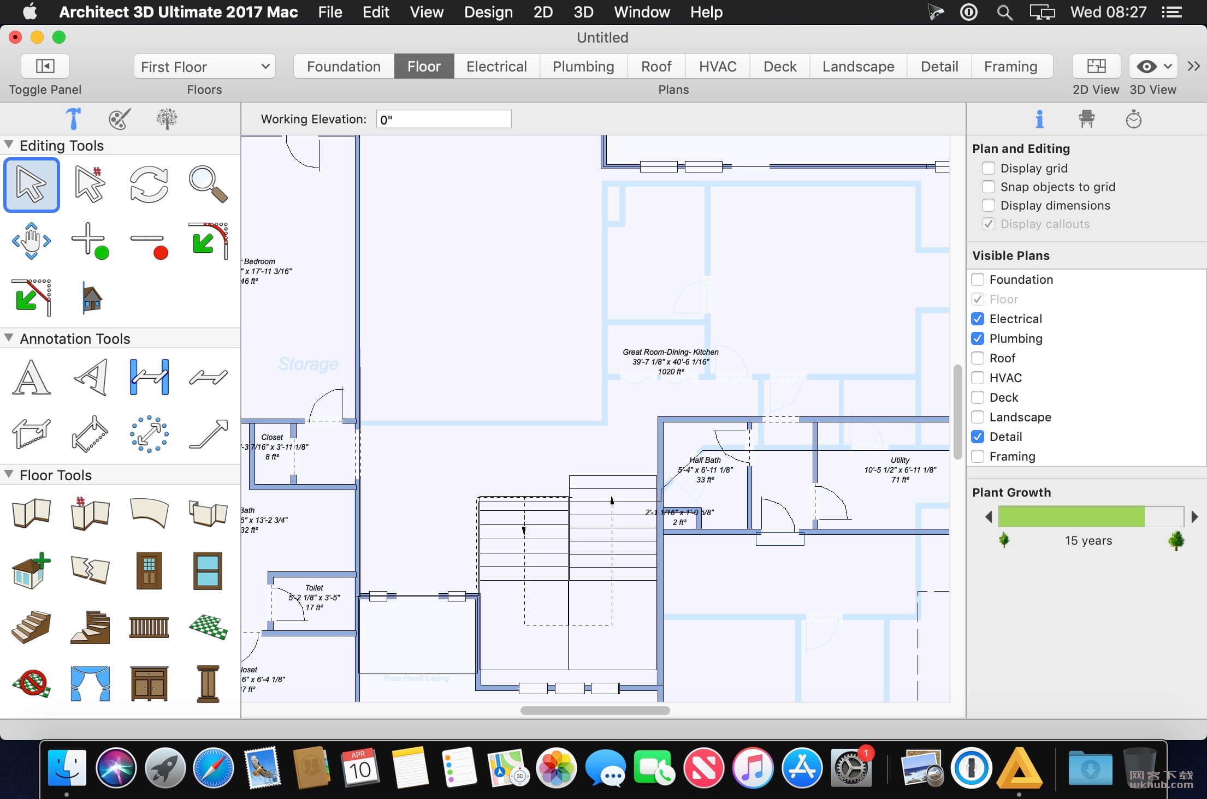Select the column pillar tool
Image resolution: width=1207 pixels, height=799 pixels.
(x=208, y=683)
